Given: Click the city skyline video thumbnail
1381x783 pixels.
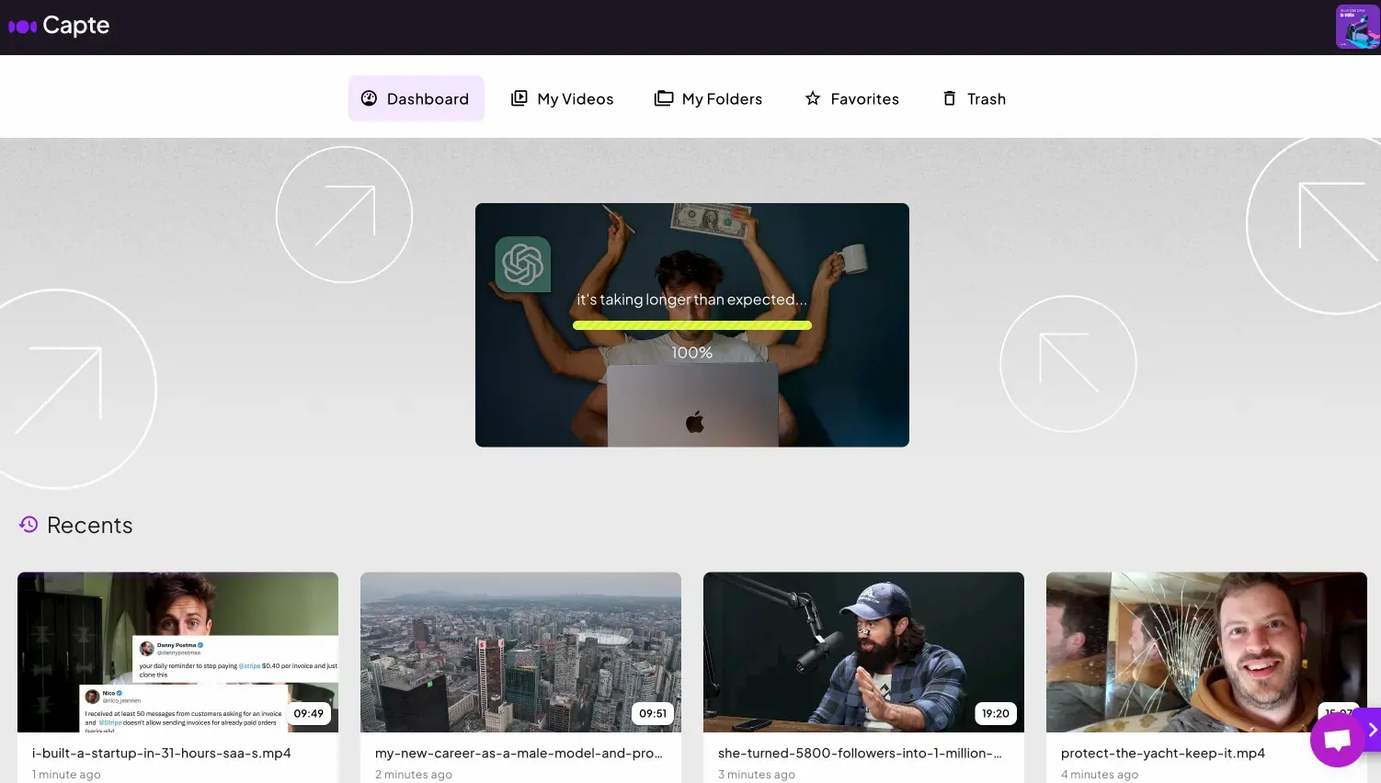Looking at the screenshot, I should tap(520, 652).
